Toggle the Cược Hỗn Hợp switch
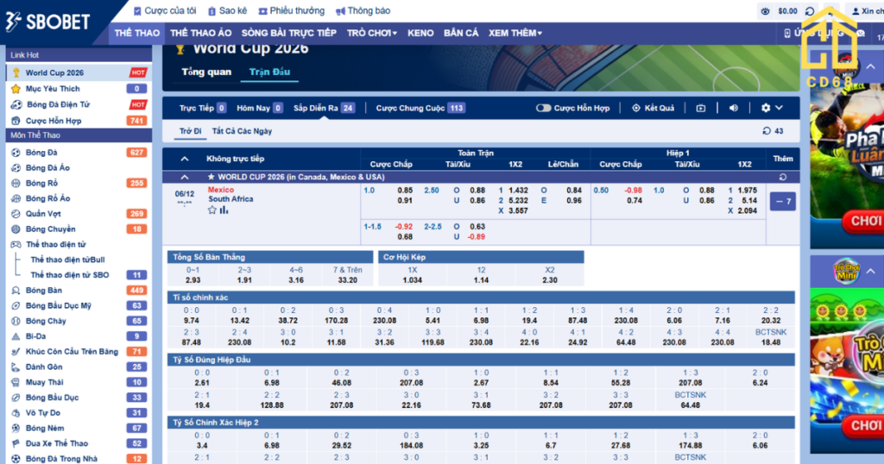The height and width of the screenshot is (464, 884). 543,108
